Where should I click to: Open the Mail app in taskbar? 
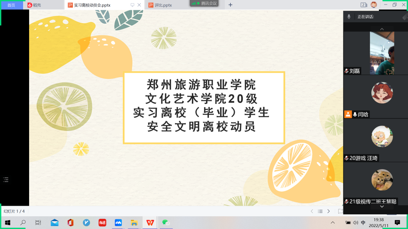click(54, 223)
